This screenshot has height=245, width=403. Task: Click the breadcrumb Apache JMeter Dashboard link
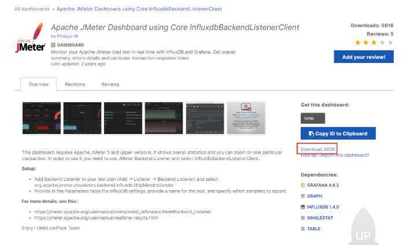(139, 9)
